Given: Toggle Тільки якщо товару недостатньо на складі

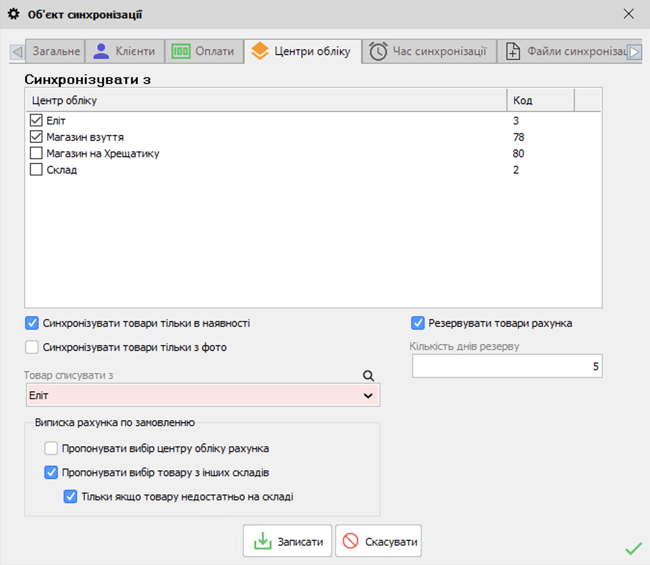Looking at the screenshot, I should pyautogui.click(x=70, y=497).
